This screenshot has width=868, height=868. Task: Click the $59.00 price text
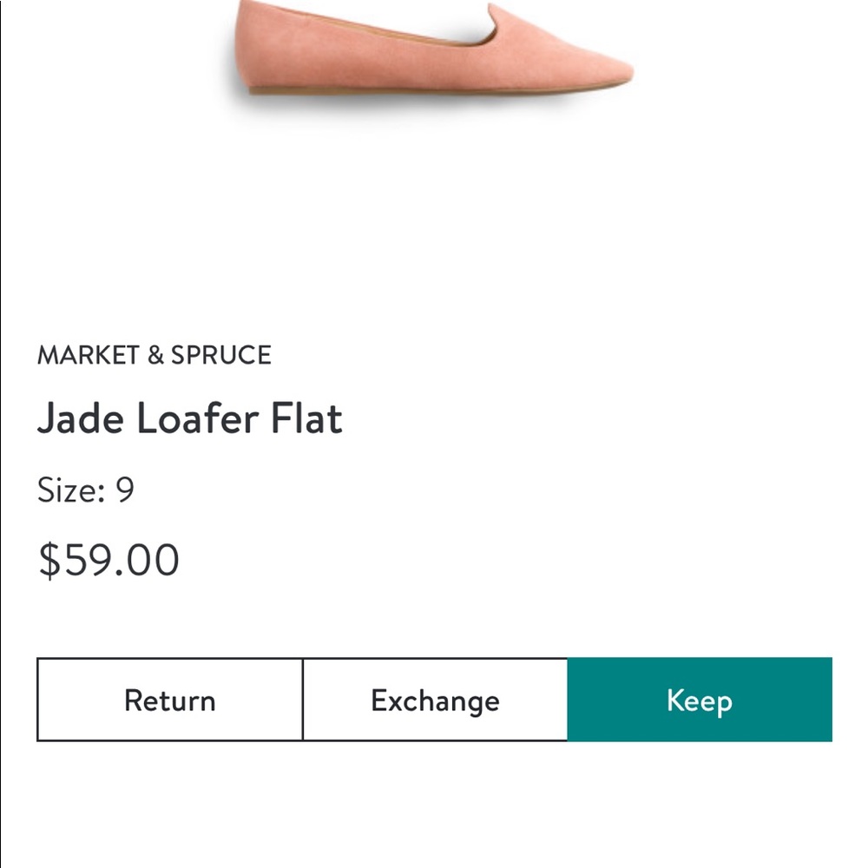tap(108, 560)
